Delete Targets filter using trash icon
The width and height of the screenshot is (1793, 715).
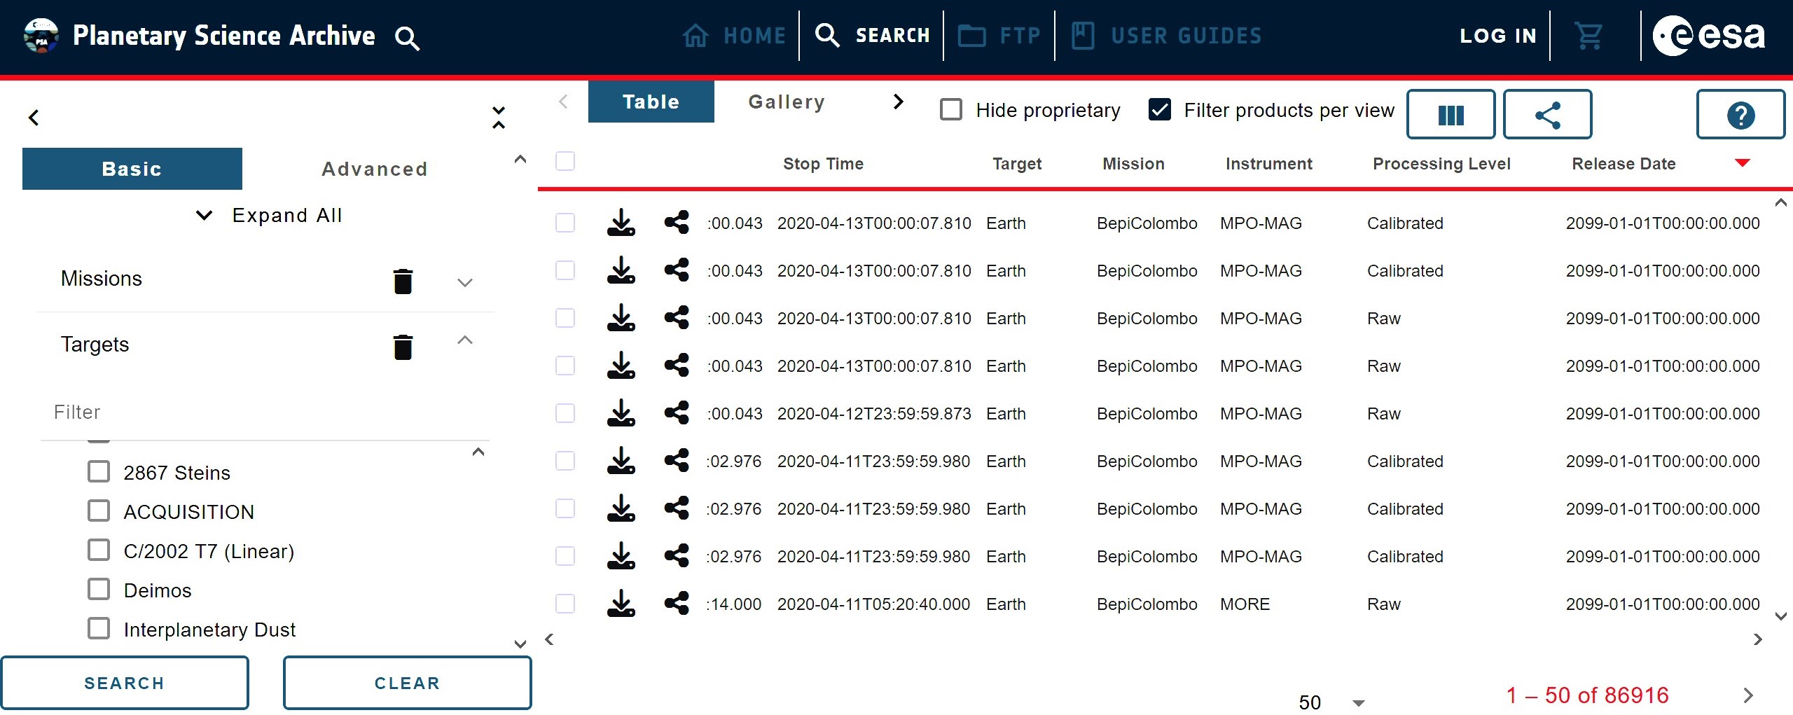(403, 347)
